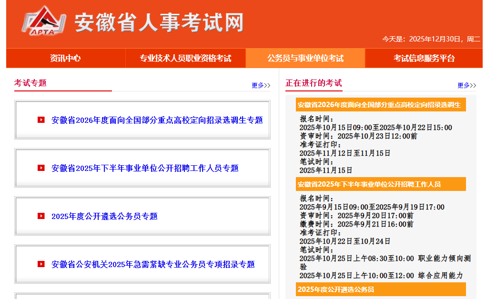Image resolution: width=486 pixels, height=299 pixels.
Task: Click the APTA logo in the header
Action: tap(43, 21)
